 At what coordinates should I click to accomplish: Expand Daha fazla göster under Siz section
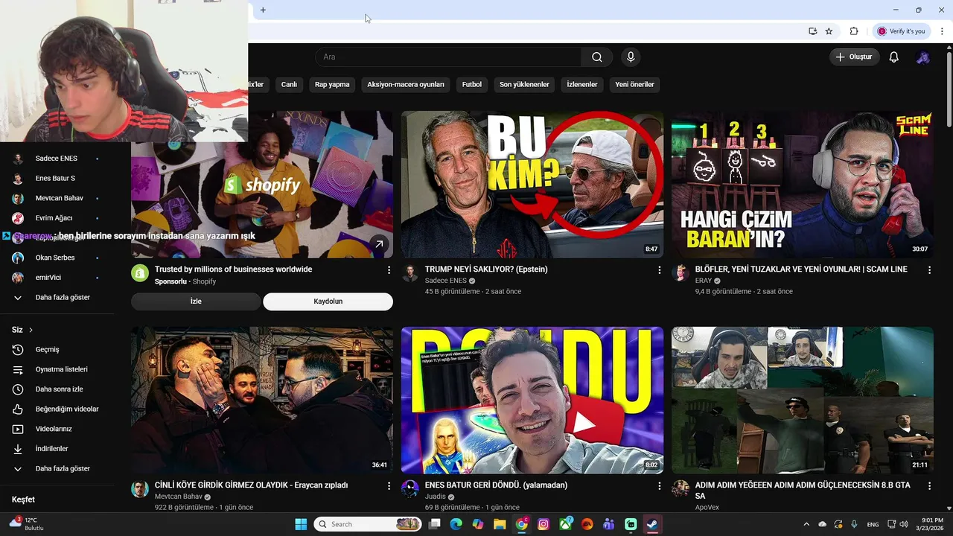[63, 469]
